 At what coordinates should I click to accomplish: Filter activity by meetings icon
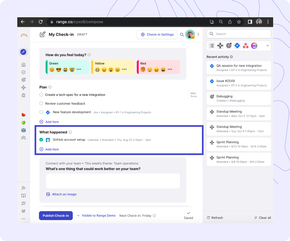click(x=220, y=46)
